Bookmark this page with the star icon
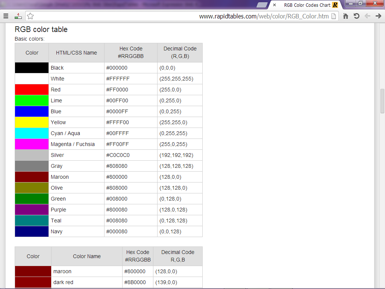Screen dimensions: 385x289 [30, 16]
